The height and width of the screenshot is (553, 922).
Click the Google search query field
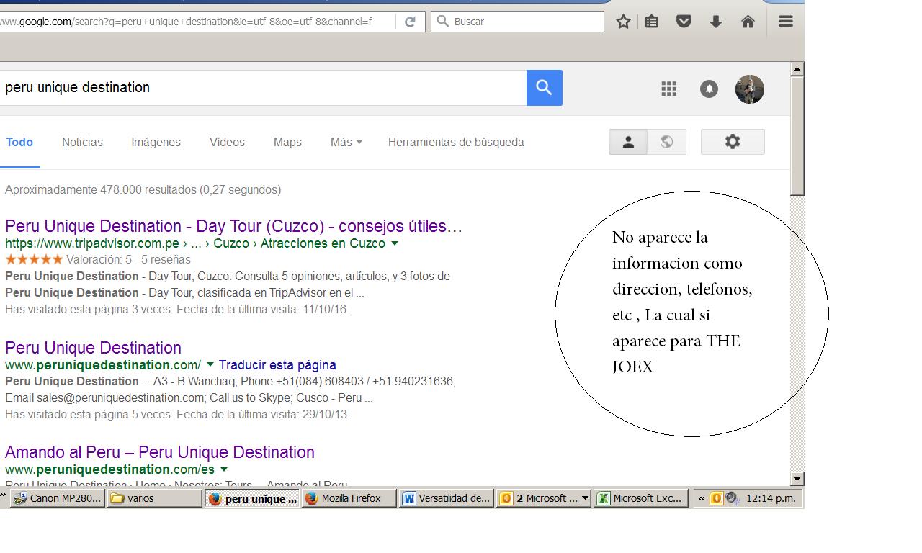263,88
